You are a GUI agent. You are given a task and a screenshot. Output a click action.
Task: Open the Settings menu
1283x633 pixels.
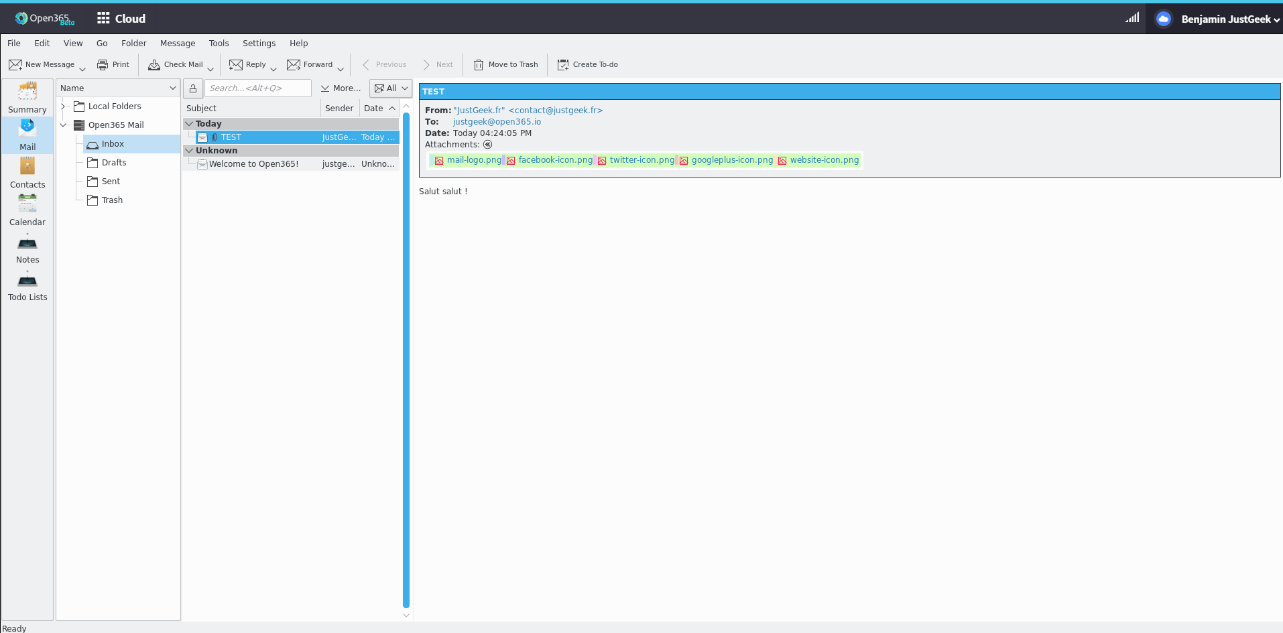[x=259, y=43]
